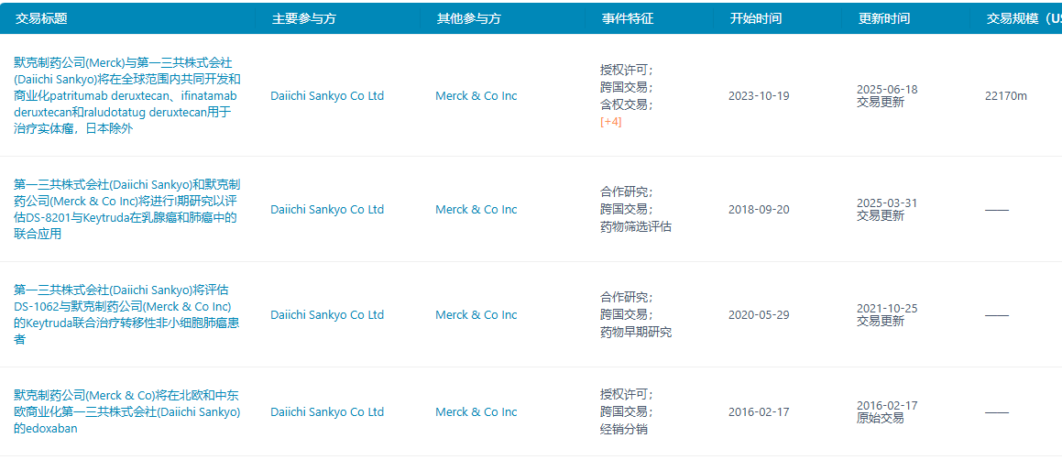Select update date 2025-06-18
The height and width of the screenshot is (460, 1062).
coord(887,90)
